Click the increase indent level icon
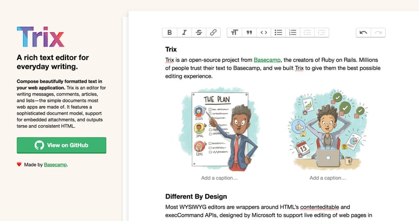Viewport: 419px width, 221px height. click(322, 33)
